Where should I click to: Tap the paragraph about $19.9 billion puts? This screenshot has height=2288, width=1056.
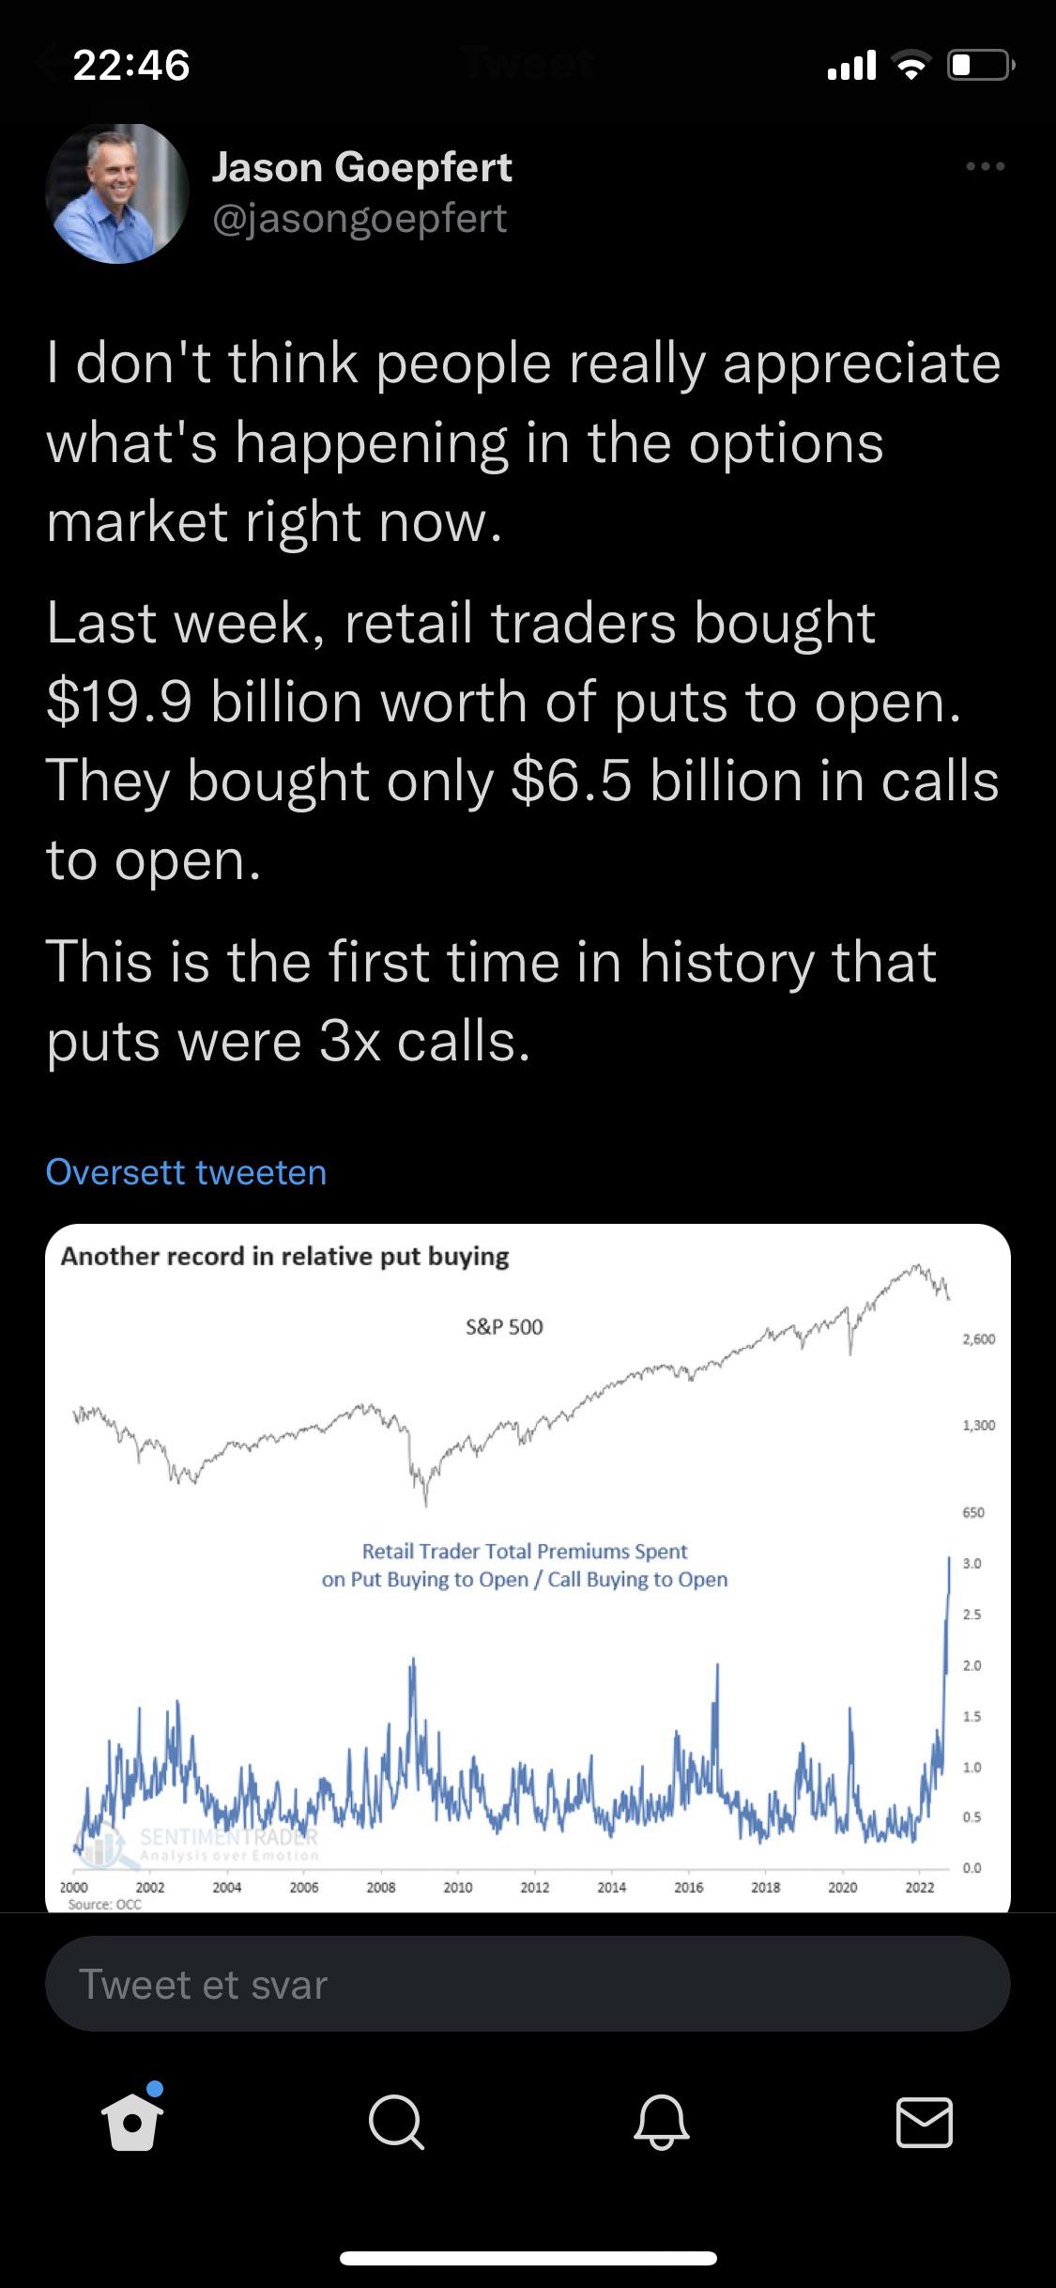(521, 741)
